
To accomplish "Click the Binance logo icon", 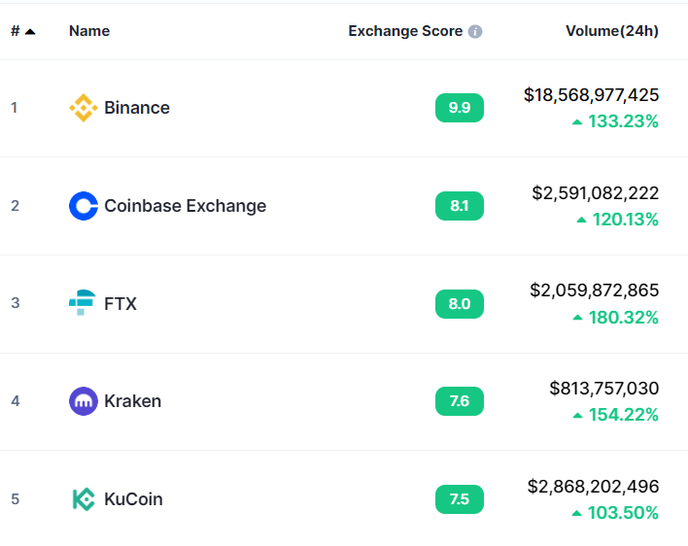I will 84,108.
